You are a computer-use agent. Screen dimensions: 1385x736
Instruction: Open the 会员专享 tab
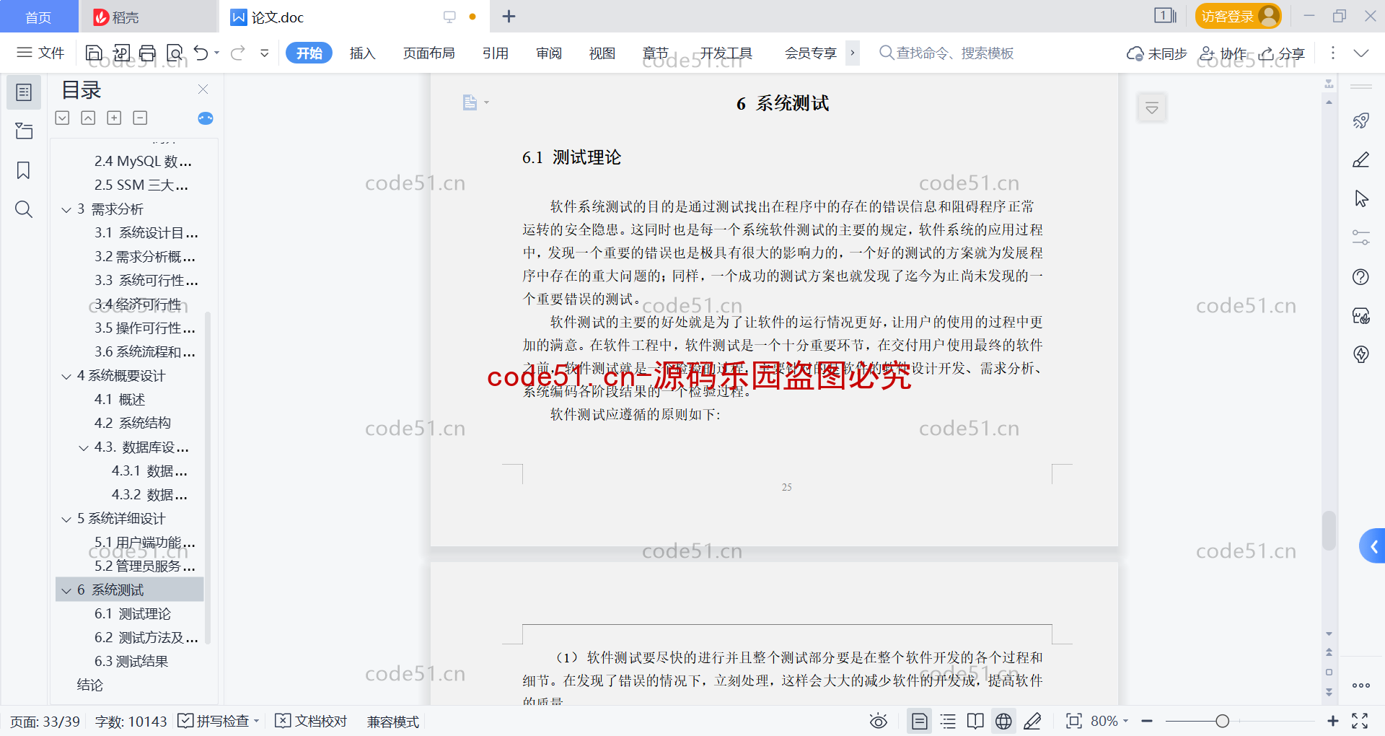coord(811,53)
